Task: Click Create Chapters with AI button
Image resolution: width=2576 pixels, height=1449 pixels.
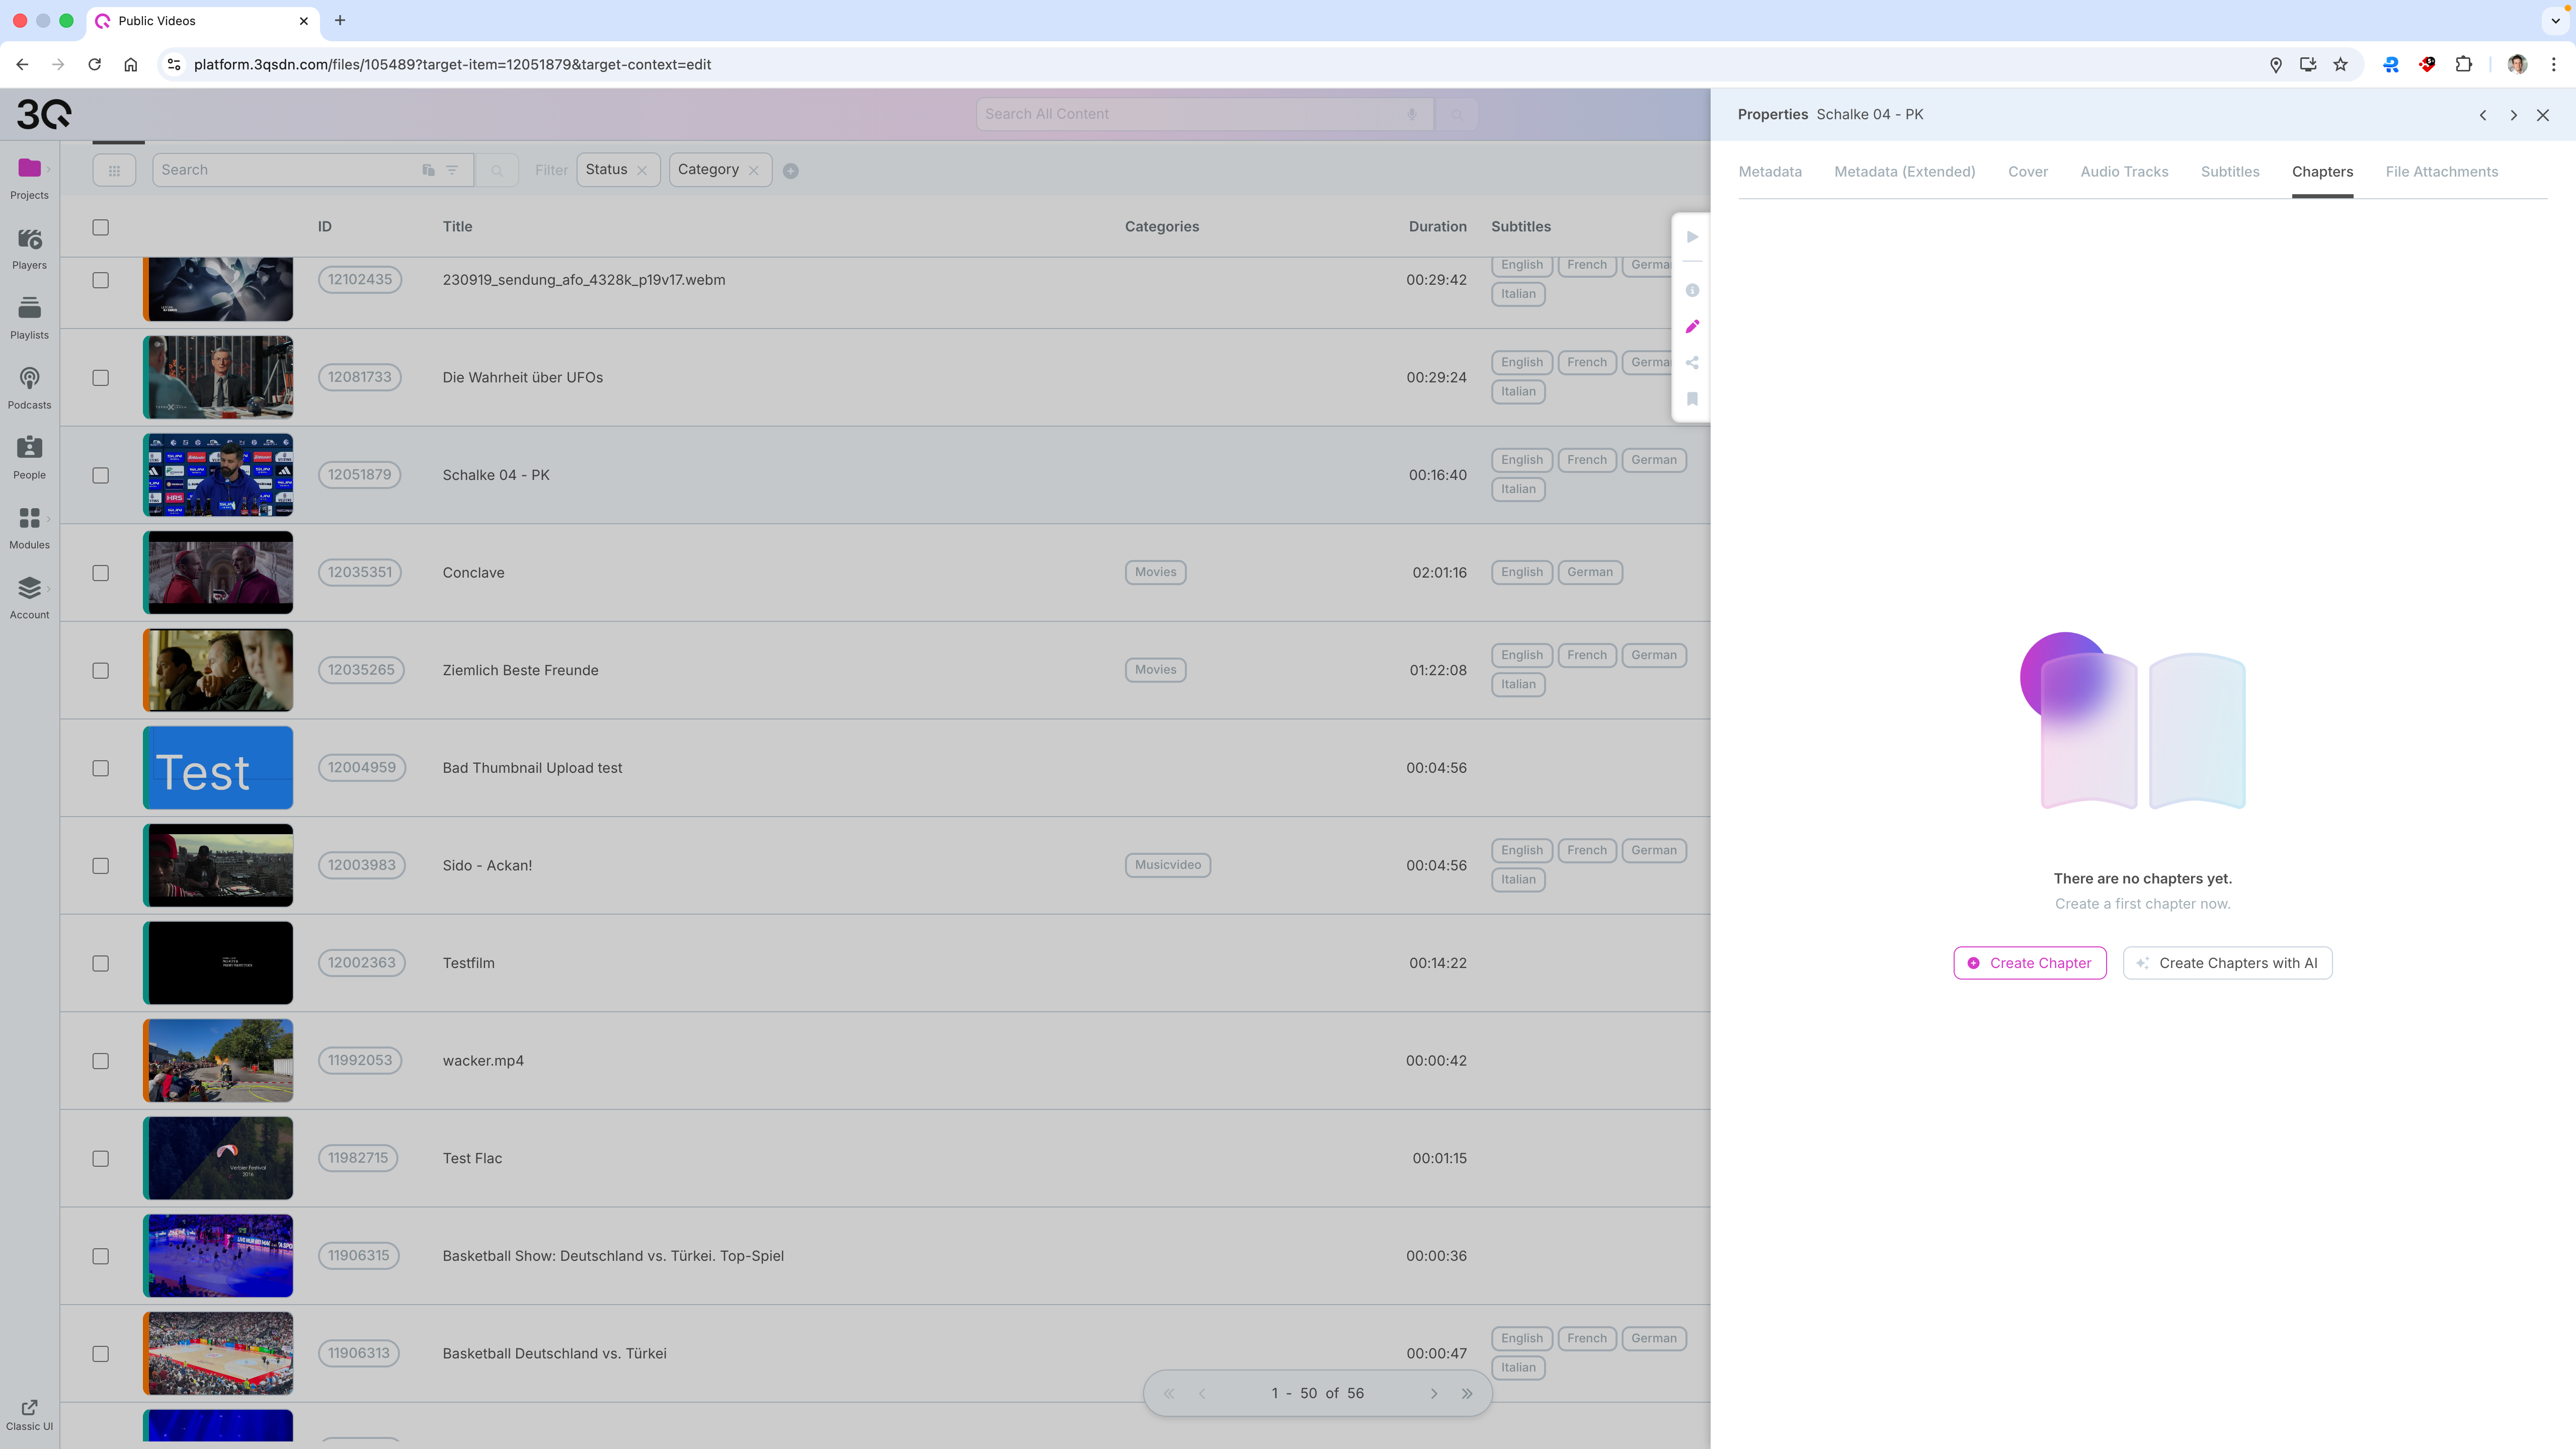Action: click(x=2227, y=963)
